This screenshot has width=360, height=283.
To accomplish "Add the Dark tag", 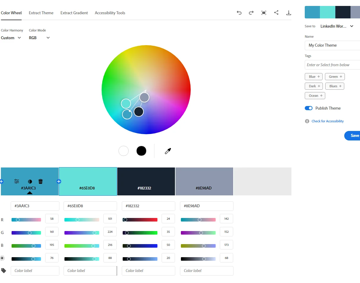I will click(x=314, y=86).
